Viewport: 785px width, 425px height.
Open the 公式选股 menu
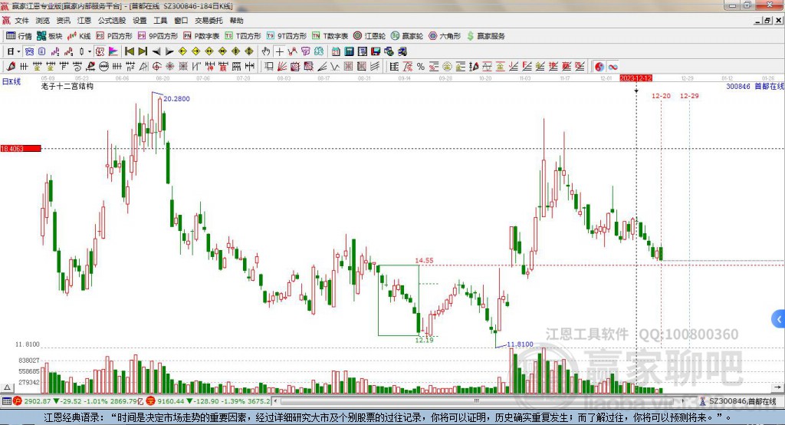pos(112,21)
